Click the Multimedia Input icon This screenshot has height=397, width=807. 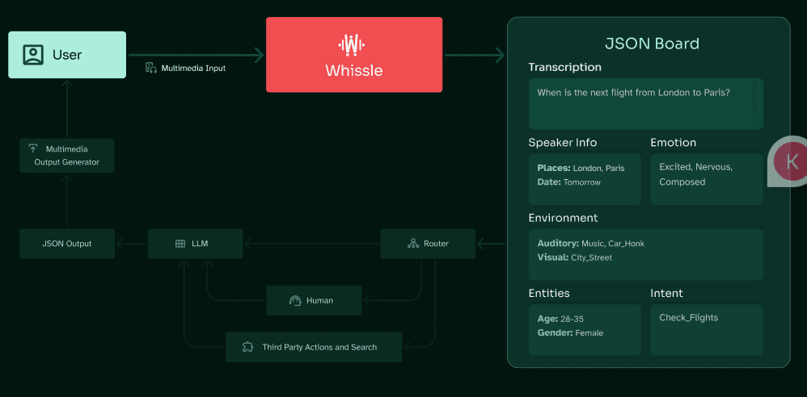pos(150,68)
